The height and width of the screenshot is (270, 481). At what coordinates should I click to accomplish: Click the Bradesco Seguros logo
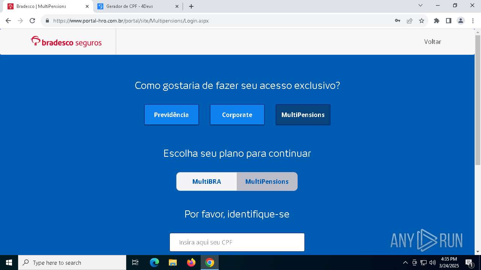pos(66,42)
